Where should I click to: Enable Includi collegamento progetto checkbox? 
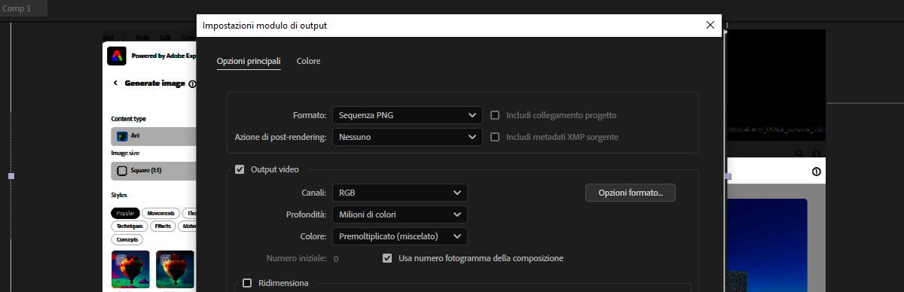(495, 115)
